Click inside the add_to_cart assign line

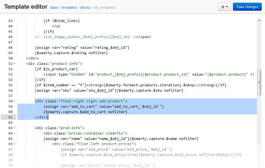(x=104, y=106)
